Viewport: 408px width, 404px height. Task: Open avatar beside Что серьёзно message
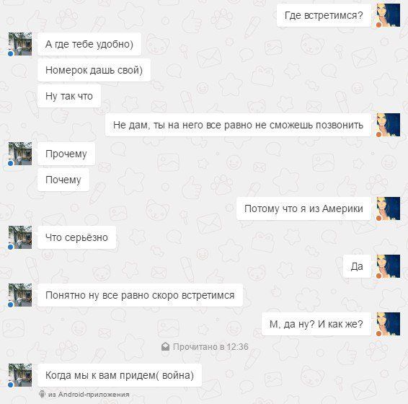point(20,237)
